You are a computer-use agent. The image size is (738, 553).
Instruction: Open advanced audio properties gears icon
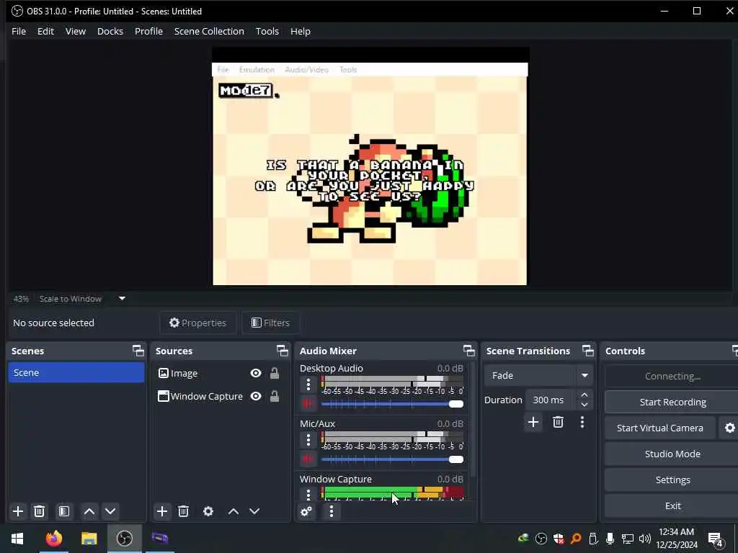coord(306,511)
